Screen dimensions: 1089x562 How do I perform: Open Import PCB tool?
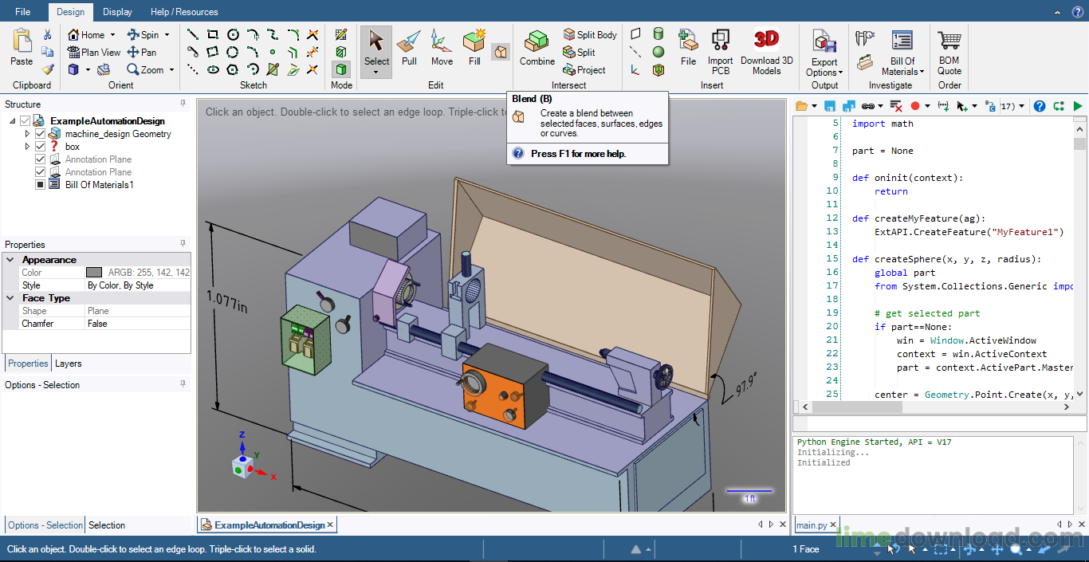point(720,51)
